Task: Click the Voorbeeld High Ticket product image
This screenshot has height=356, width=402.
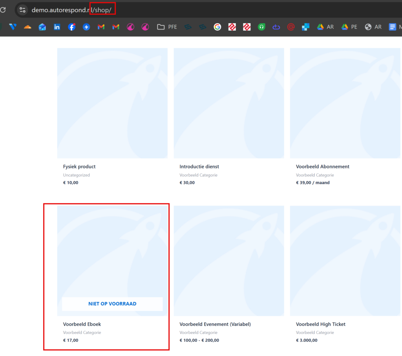Action: [345, 261]
